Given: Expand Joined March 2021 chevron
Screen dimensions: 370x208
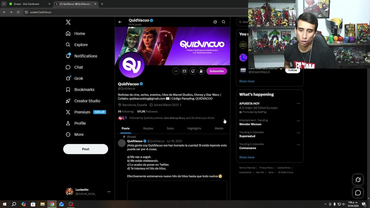Looking at the screenshot, I should click(180, 105).
